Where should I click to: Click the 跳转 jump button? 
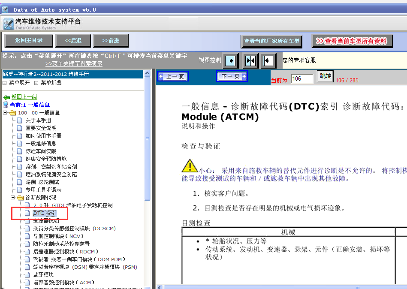[x=325, y=76]
